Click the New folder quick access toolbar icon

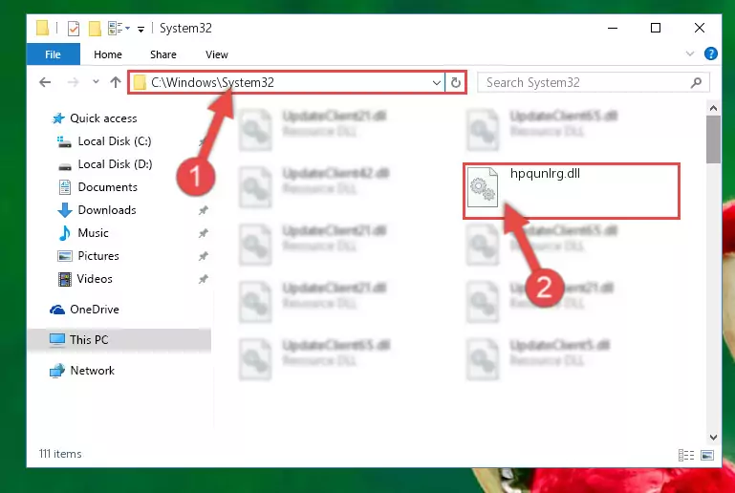(x=95, y=29)
